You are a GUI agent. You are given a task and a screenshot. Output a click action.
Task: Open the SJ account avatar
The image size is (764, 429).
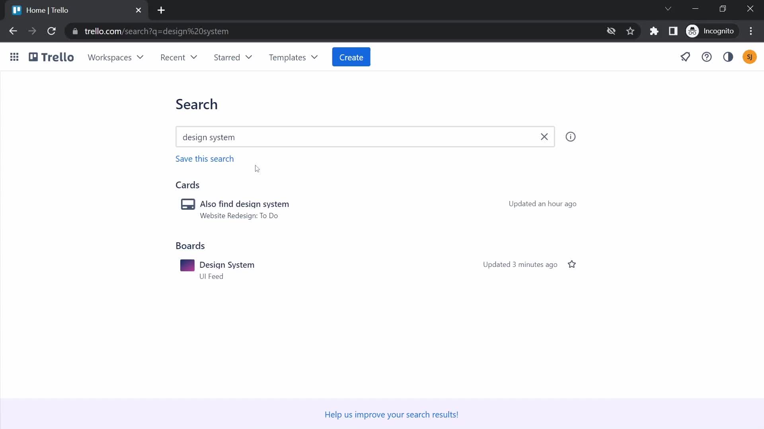(x=750, y=57)
